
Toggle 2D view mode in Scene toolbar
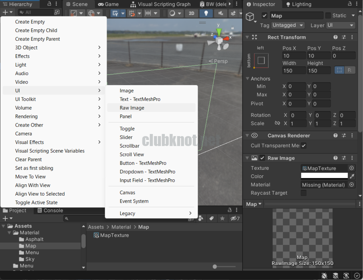pyautogui.click(x=191, y=13)
